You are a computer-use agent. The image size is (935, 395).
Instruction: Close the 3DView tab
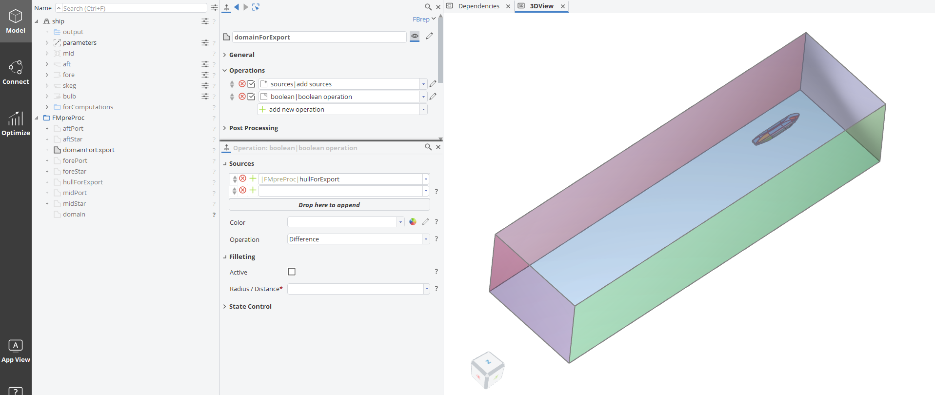pos(563,6)
